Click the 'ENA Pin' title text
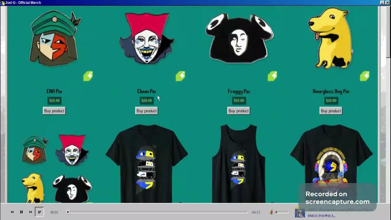The width and height of the screenshot is (391, 220). pyautogui.click(x=54, y=91)
